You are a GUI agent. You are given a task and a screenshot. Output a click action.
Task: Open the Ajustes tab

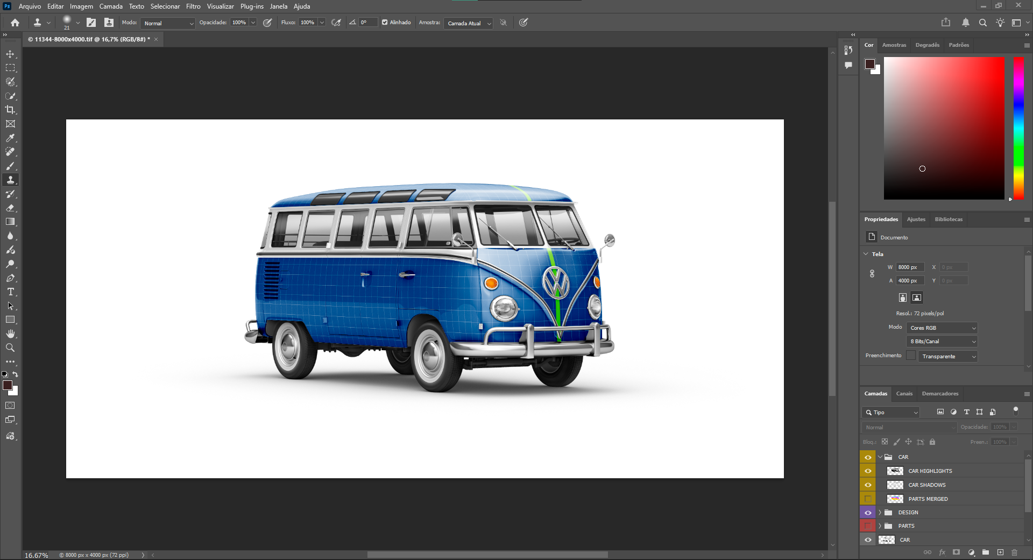(916, 219)
